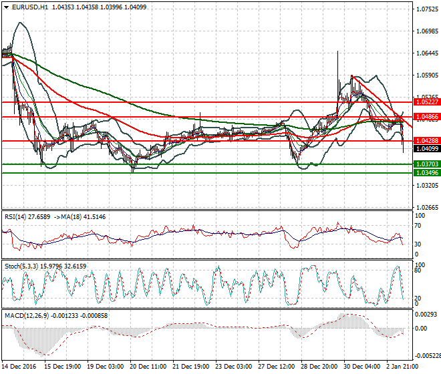
Task: Select the EURUSD,H1 chart title text
Action: [x=30, y=7]
